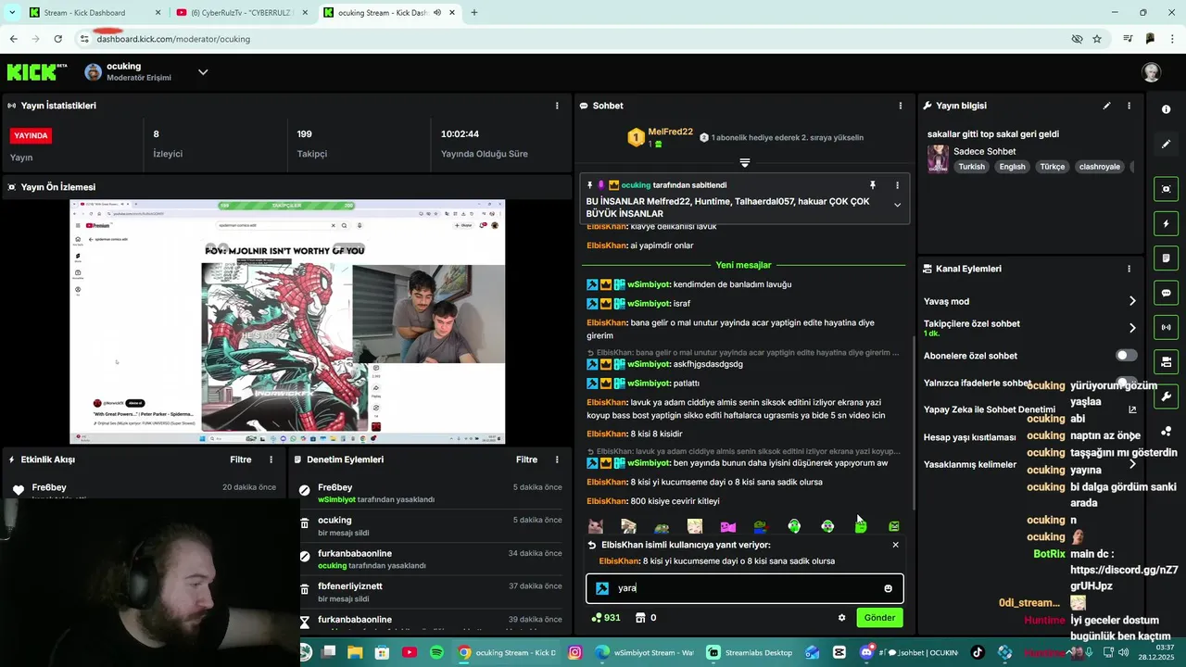Image resolution: width=1186 pixels, height=667 pixels.
Task: Click English tag
Action: (x=1012, y=167)
